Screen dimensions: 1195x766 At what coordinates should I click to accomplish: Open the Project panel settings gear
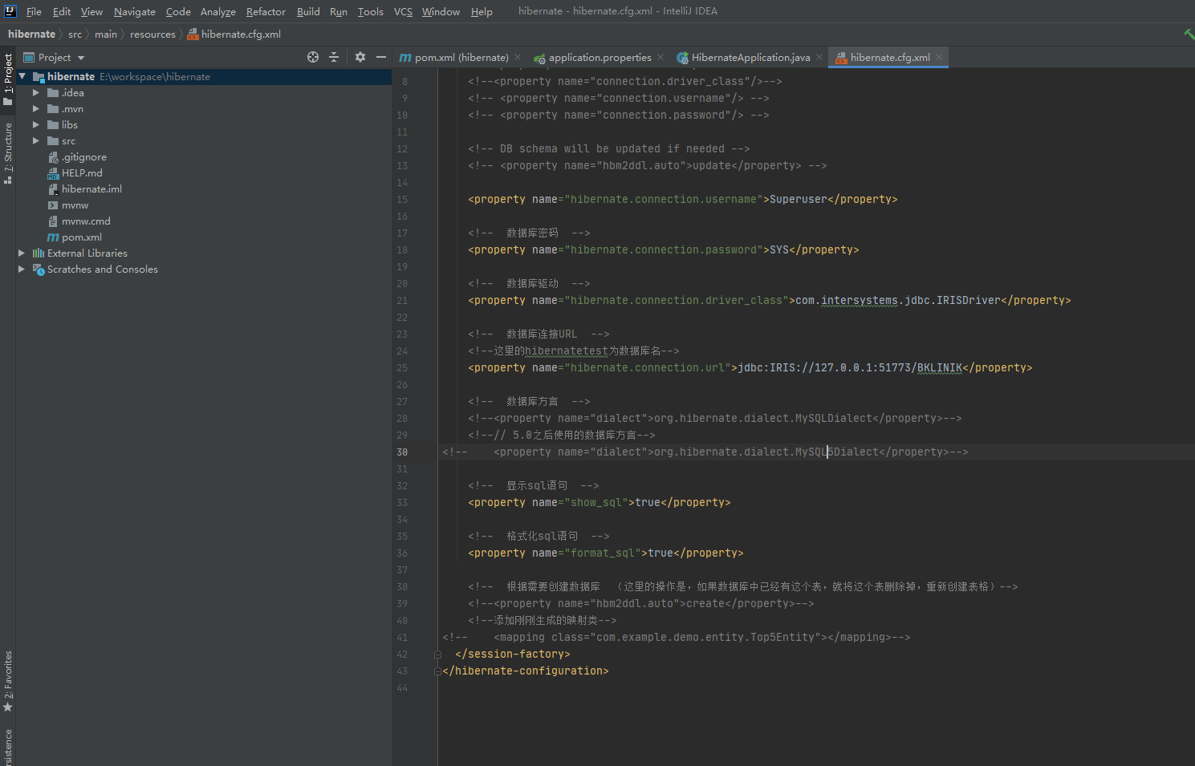[x=360, y=57]
